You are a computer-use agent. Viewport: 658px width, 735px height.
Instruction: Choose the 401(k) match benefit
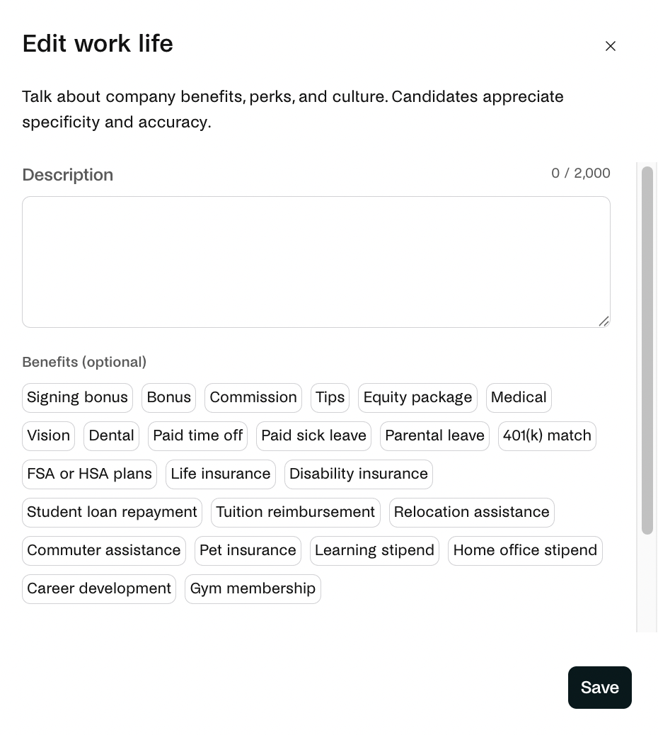click(x=547, y=436)
